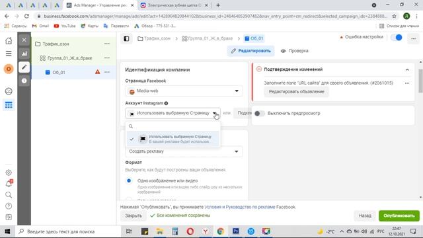This screenshot has height=238, width=423.
Task: Open the history clock icon
Action: tap(24, 81)
